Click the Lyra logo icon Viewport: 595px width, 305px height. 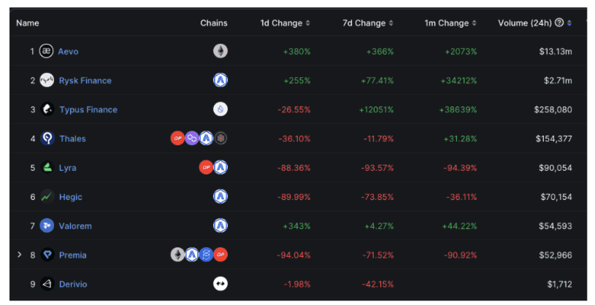click(x=47, y=168)
